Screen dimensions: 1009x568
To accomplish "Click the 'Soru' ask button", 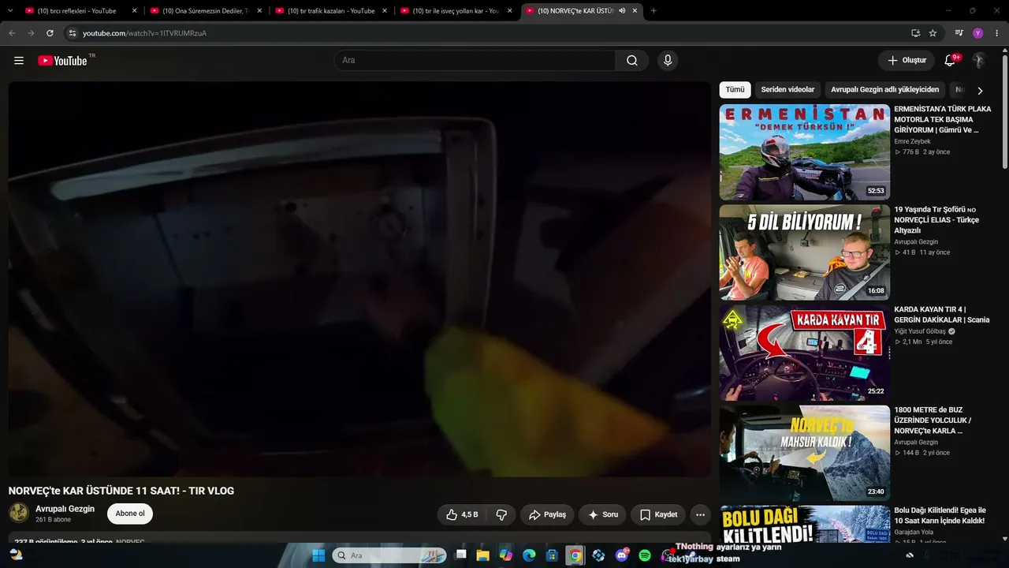I will pyautogui.click(x=602, y=514).
